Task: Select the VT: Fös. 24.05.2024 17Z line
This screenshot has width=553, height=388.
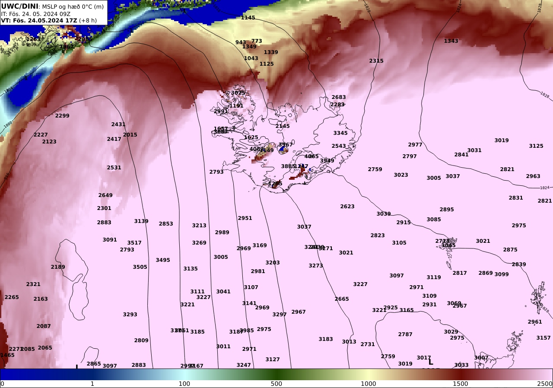Action: pyautogui.click(x=39, y=20)
